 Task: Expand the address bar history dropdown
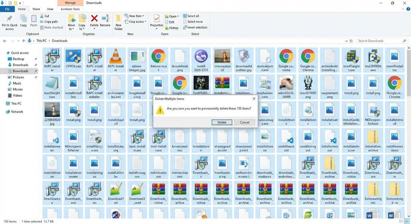[x=346, y=41]
